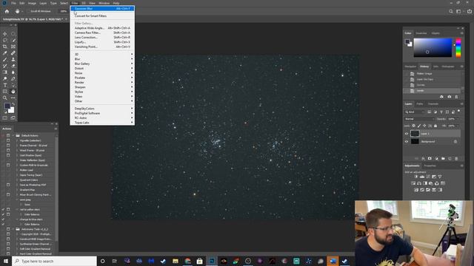Open the Image menu
This screenshot has height=266, width=474.
click(x=32, y=3)
